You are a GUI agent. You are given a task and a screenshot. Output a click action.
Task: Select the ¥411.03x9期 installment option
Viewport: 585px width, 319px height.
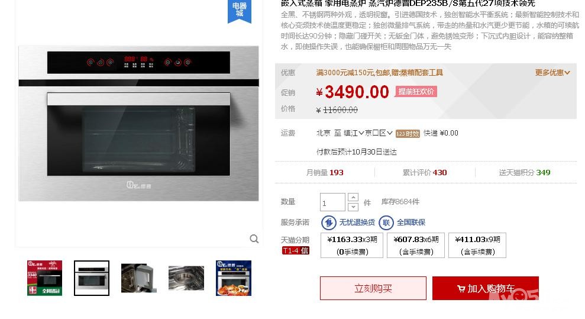(477, 245)
